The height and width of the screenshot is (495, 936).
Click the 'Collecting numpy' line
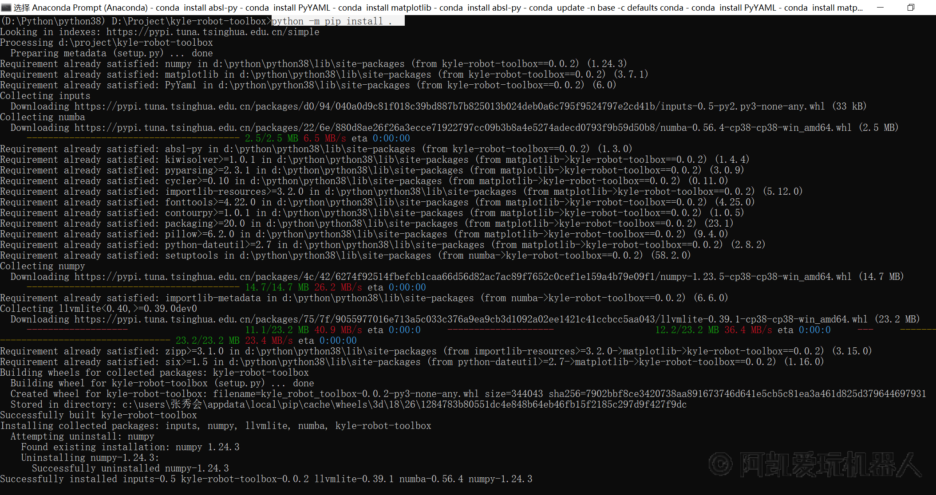[x=43, y=266]
